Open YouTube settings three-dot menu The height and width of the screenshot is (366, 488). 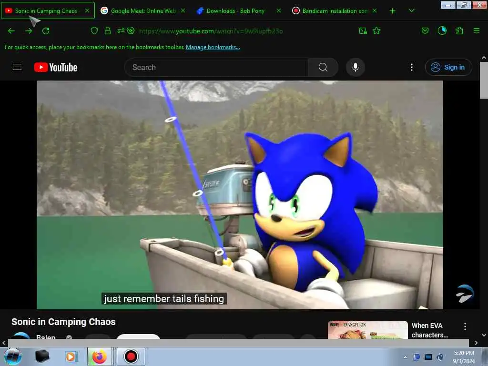[x=411, y=67]
